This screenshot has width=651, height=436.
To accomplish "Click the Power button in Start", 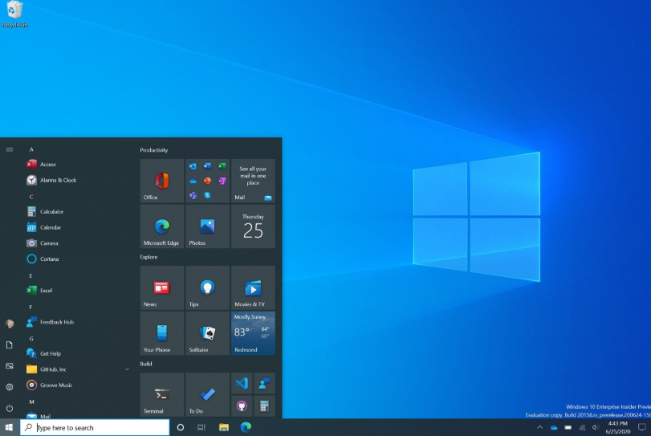I will click(10, 409).
